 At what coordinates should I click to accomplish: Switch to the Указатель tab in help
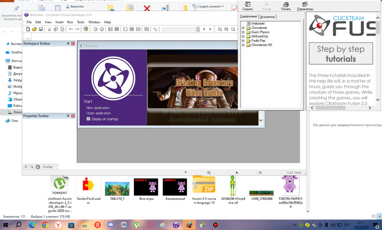point(267,17)
